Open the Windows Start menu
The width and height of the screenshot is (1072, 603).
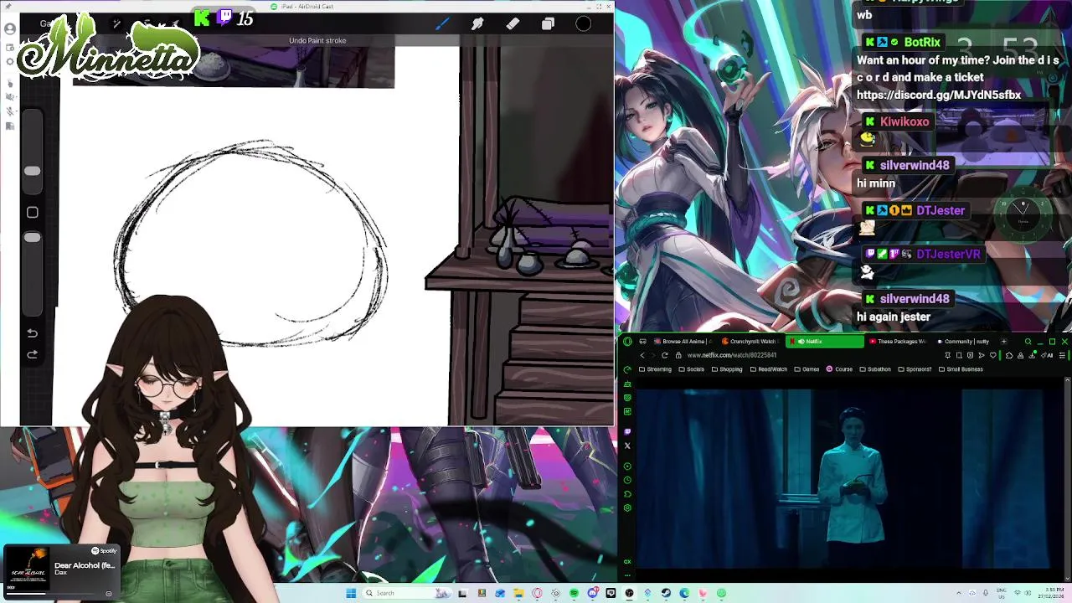click(x=351, y=593)
